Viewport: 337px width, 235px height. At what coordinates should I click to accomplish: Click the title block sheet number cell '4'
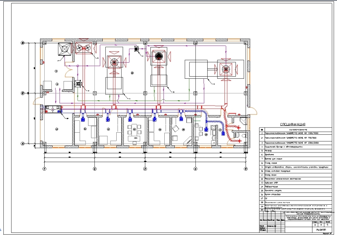pos(321,225)
